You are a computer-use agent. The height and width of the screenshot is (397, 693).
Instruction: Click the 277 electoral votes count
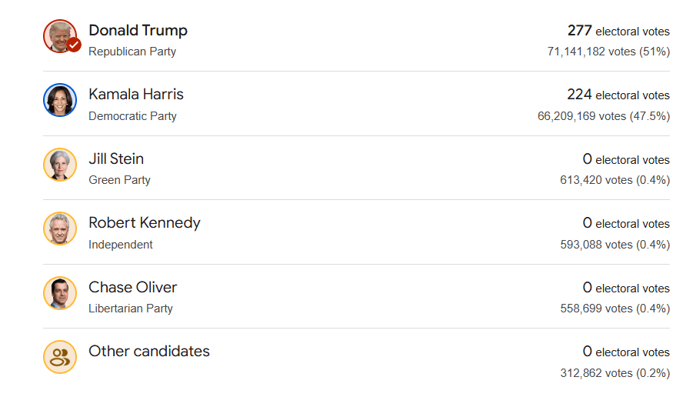618,31
